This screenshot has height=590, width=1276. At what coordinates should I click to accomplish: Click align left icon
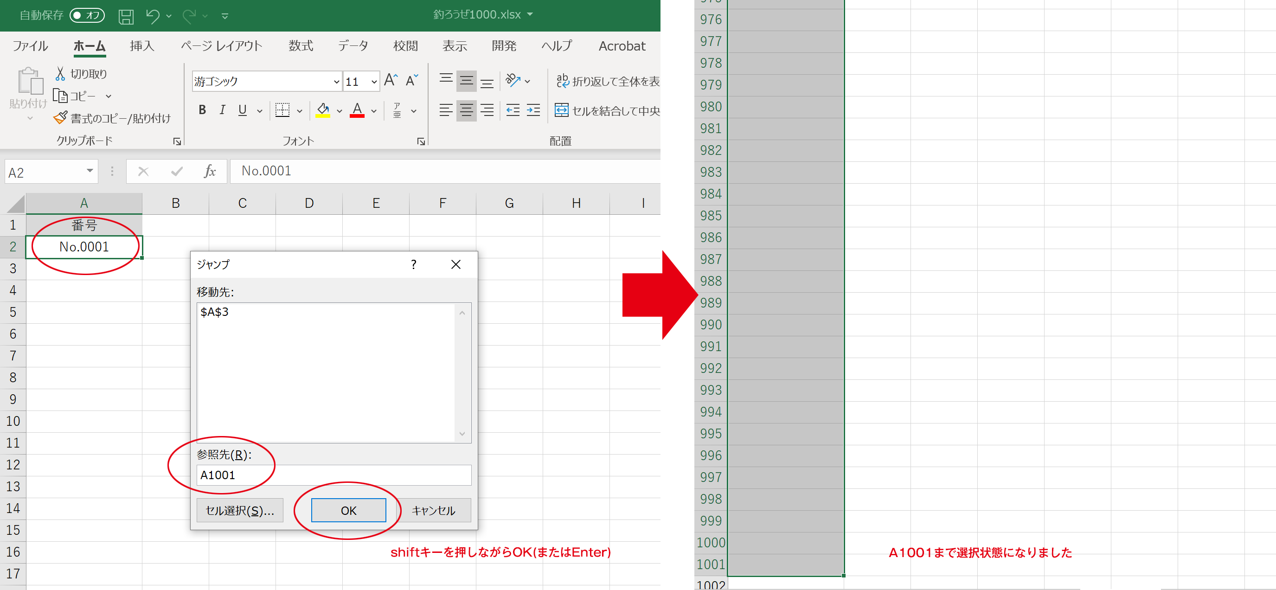coord(446,110)
